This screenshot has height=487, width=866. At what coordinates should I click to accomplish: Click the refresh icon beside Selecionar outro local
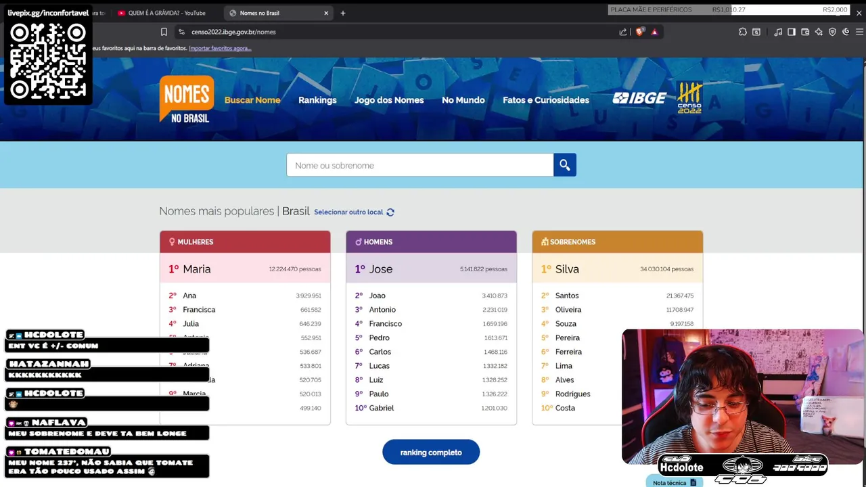click(x=390, y=212)
